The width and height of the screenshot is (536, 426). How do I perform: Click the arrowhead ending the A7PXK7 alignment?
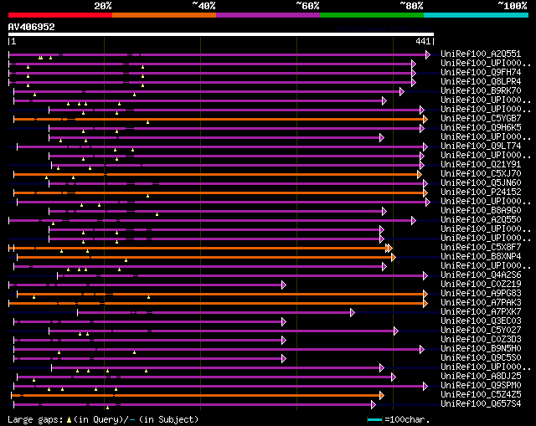click(x=353, y=312)
